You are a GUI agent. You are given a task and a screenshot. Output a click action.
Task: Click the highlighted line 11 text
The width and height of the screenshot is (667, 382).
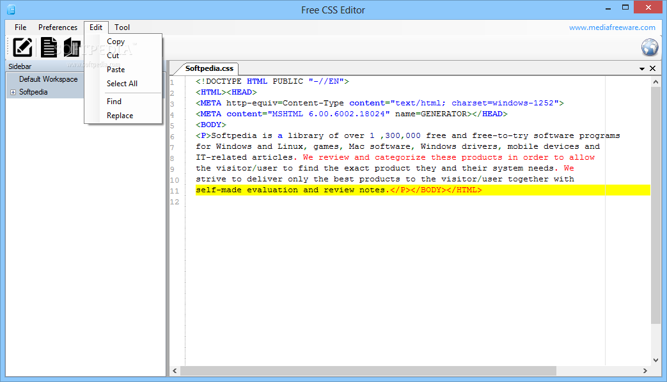pos(338,190)
